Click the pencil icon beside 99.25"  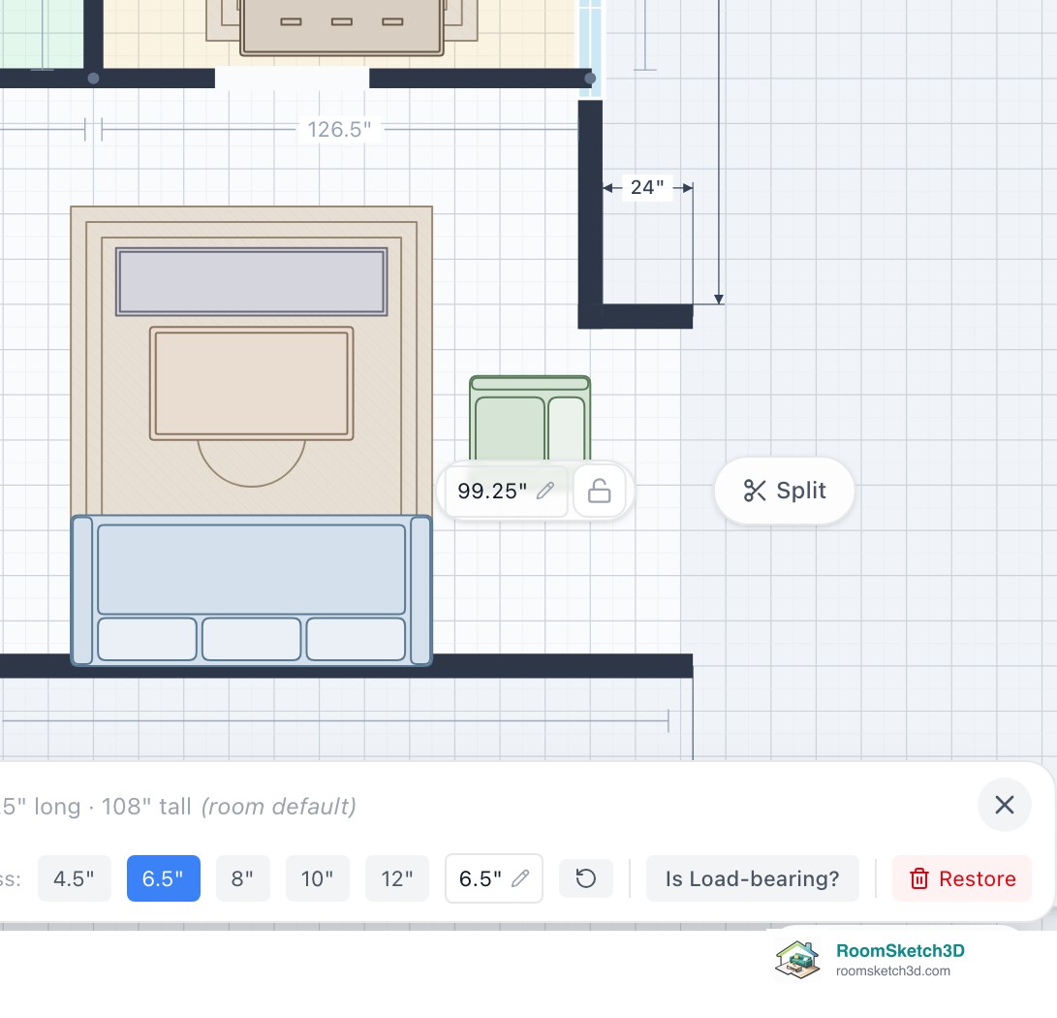(x=545, y=491)
